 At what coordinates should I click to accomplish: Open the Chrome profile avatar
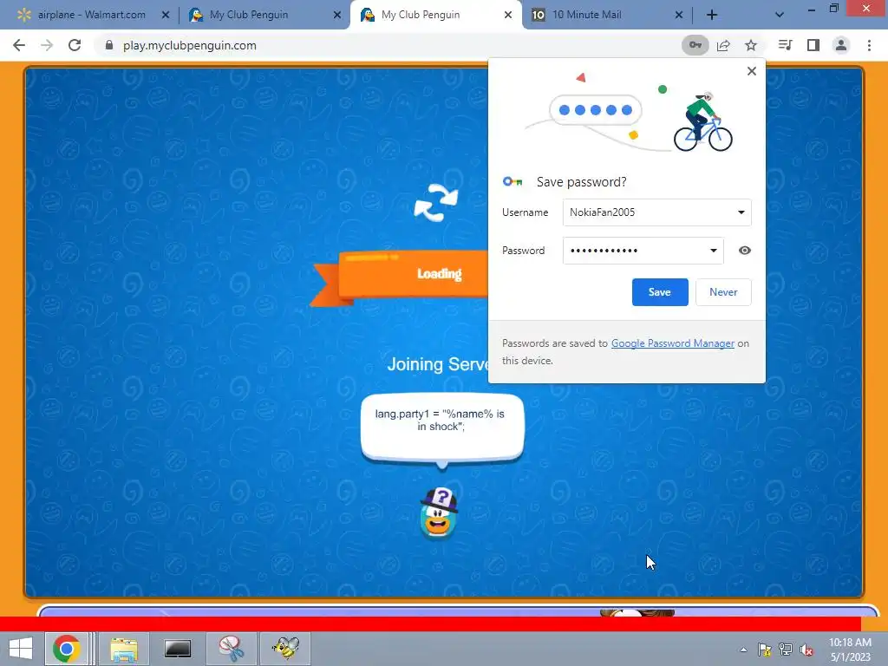coord(841,45)
